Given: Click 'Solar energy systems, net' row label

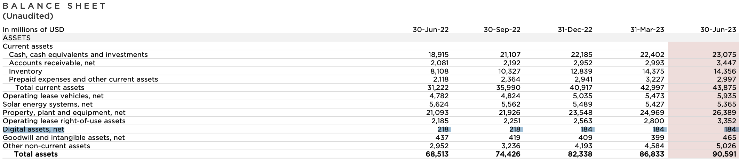Looking at the screenshot, I should (48, 104).
